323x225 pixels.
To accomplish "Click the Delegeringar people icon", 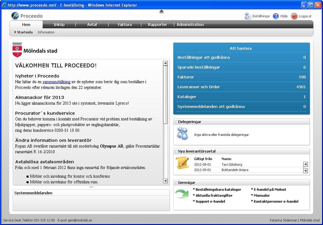I will (x=183, y=134).
